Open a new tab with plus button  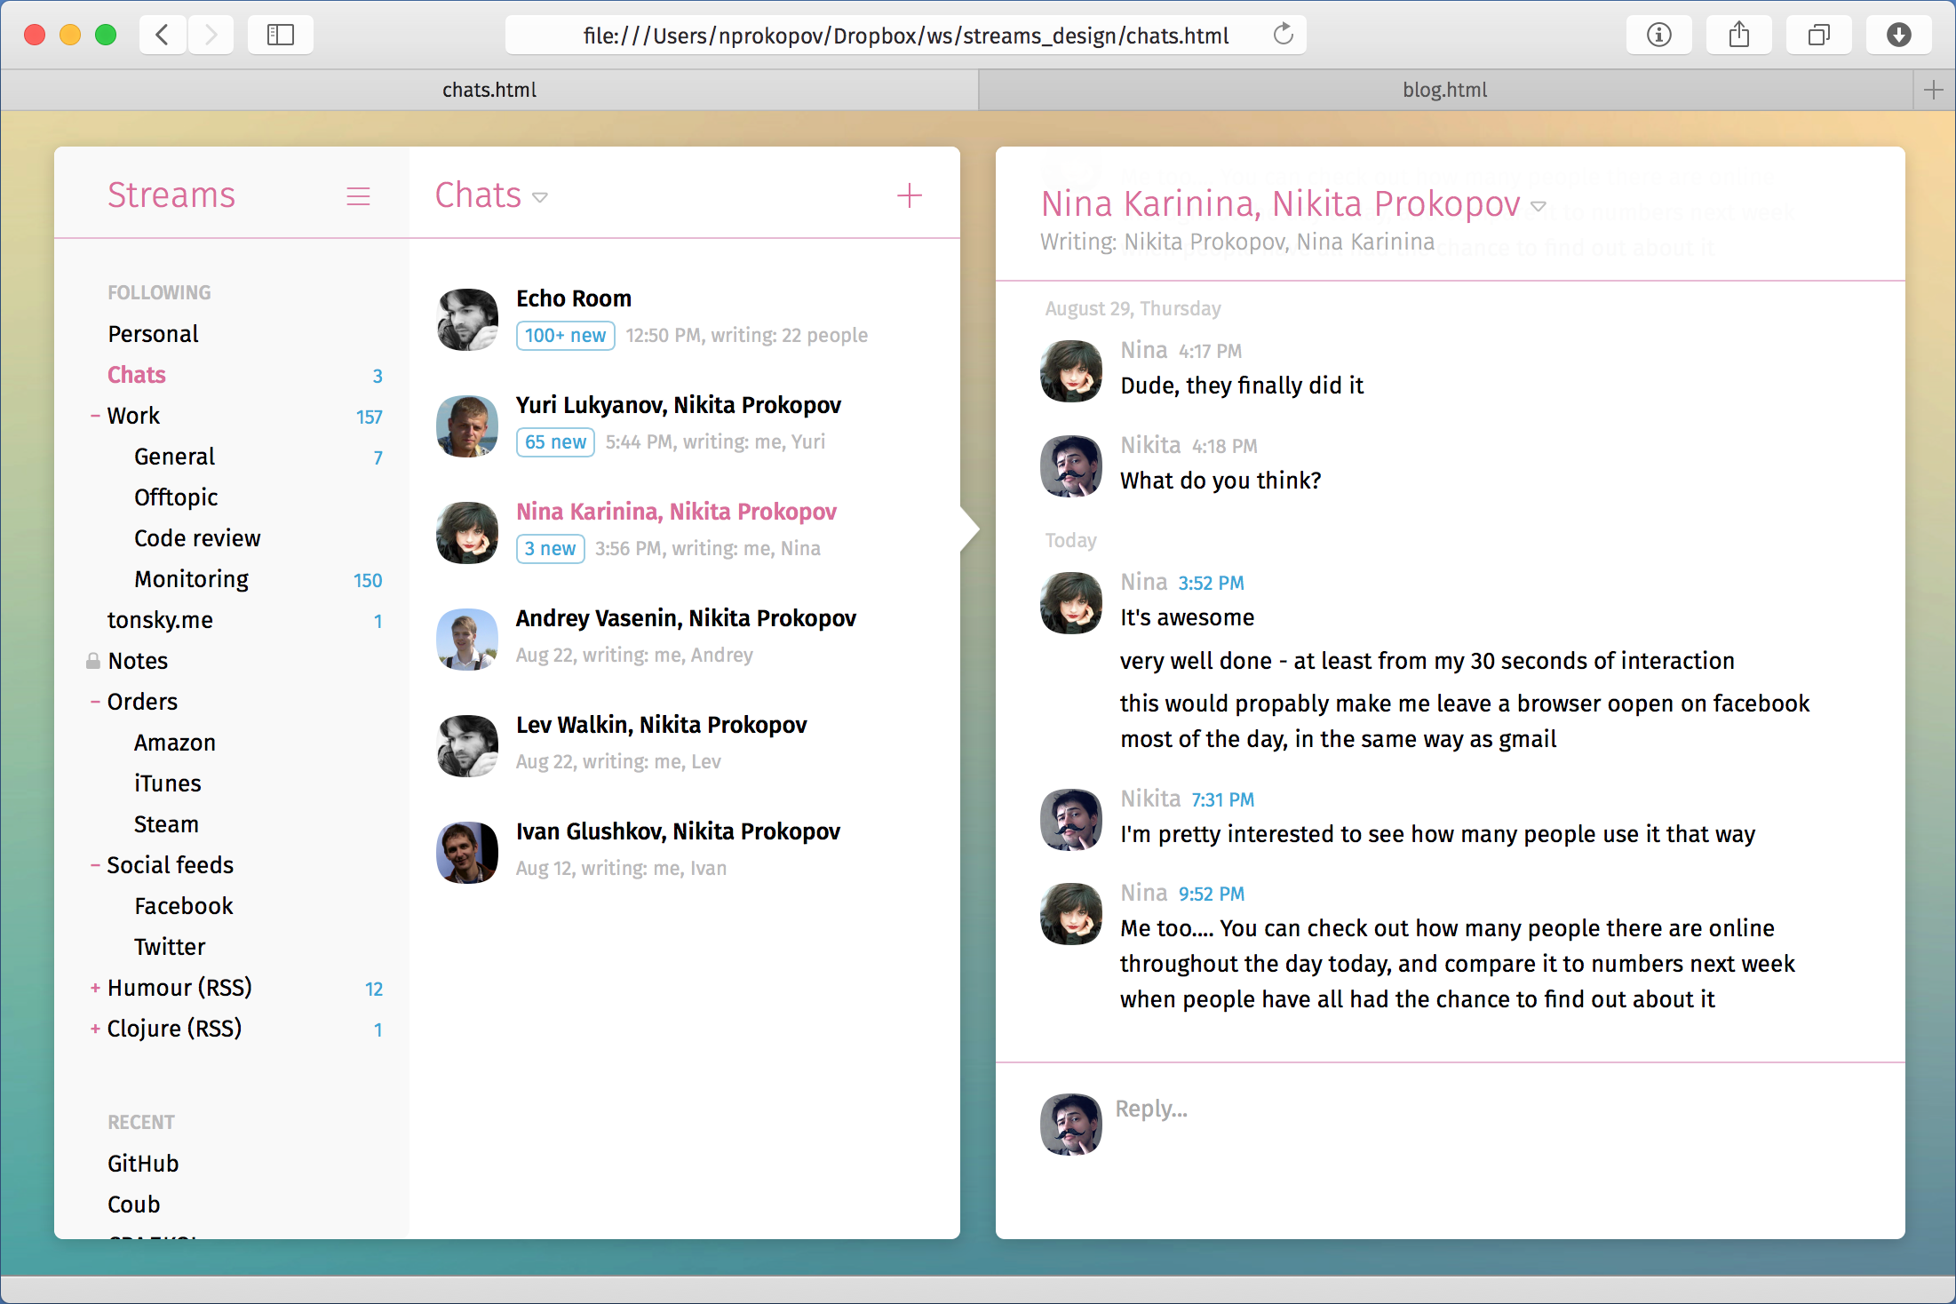point(1933,90)
